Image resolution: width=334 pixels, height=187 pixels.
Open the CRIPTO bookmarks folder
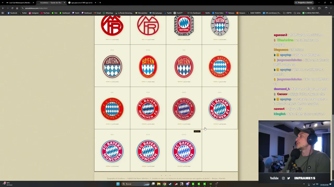[x=288, y=13]
